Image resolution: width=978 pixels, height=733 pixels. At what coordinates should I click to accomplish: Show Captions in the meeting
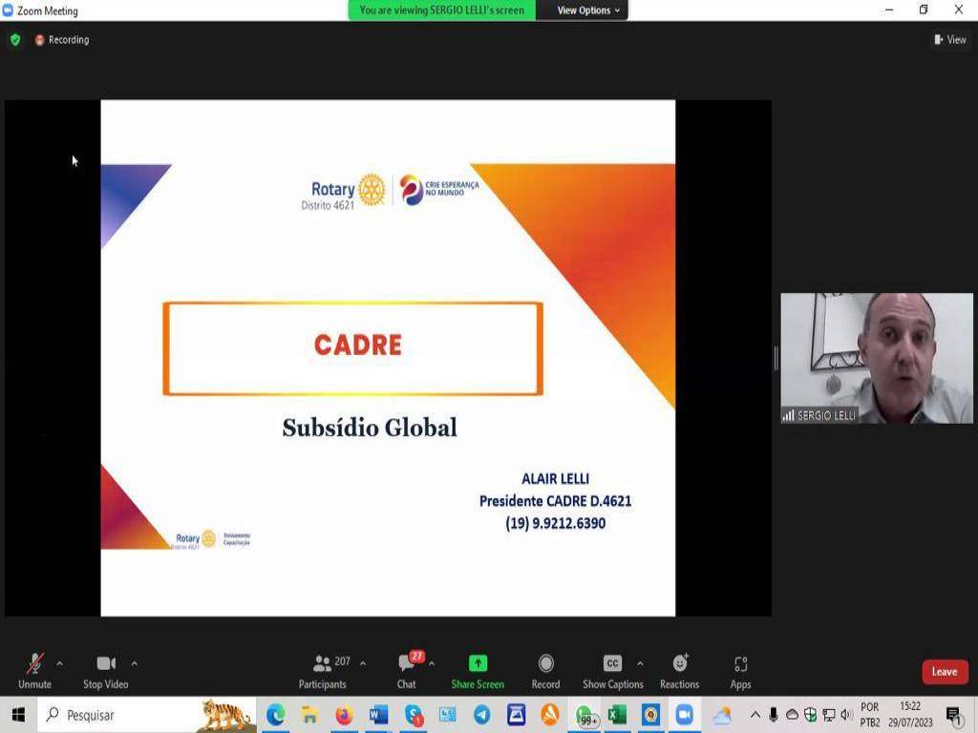[x=612, y=670]
